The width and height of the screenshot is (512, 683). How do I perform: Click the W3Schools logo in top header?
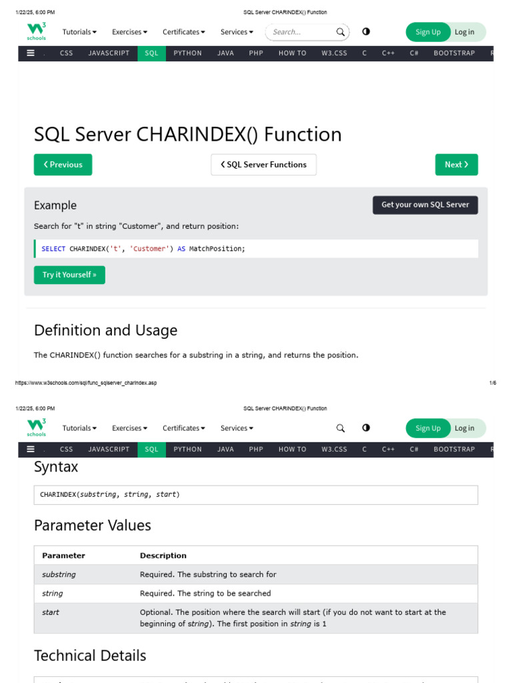coord(37,32)
